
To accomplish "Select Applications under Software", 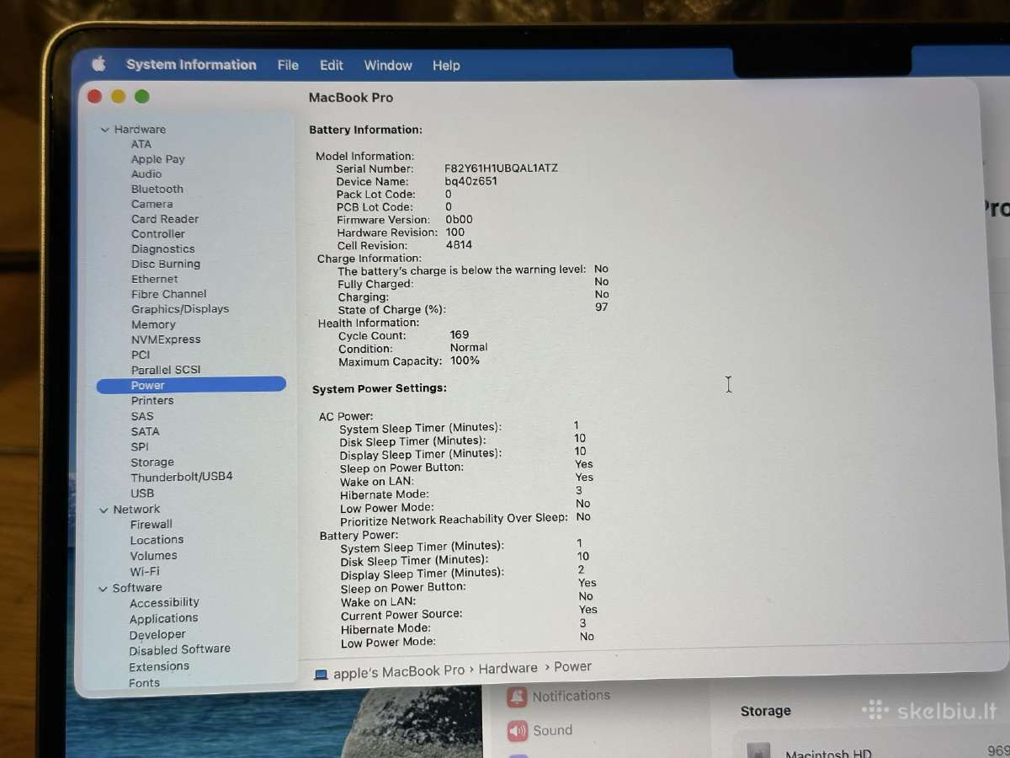I will pyautogui.click(x=163, y=618).
